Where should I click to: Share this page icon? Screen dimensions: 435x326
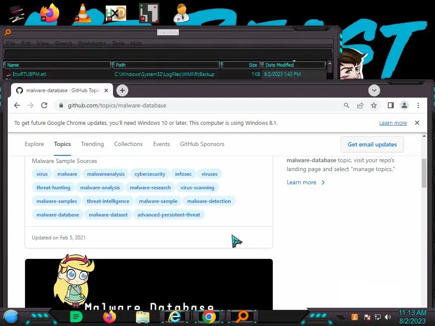click(360, 105)
